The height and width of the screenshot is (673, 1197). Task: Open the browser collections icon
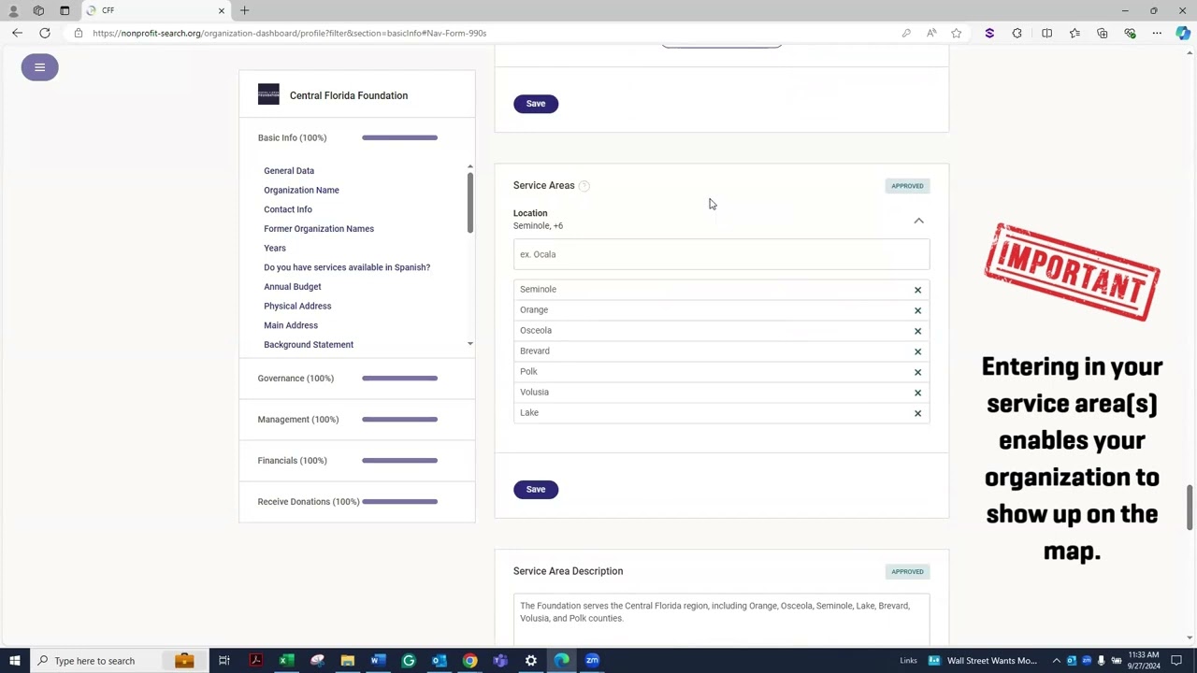point(1103,33)
